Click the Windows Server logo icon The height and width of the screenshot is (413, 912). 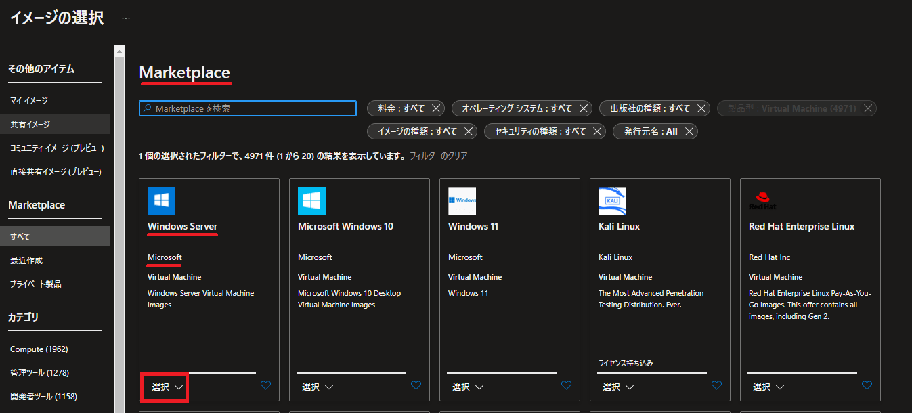[161, 200]
